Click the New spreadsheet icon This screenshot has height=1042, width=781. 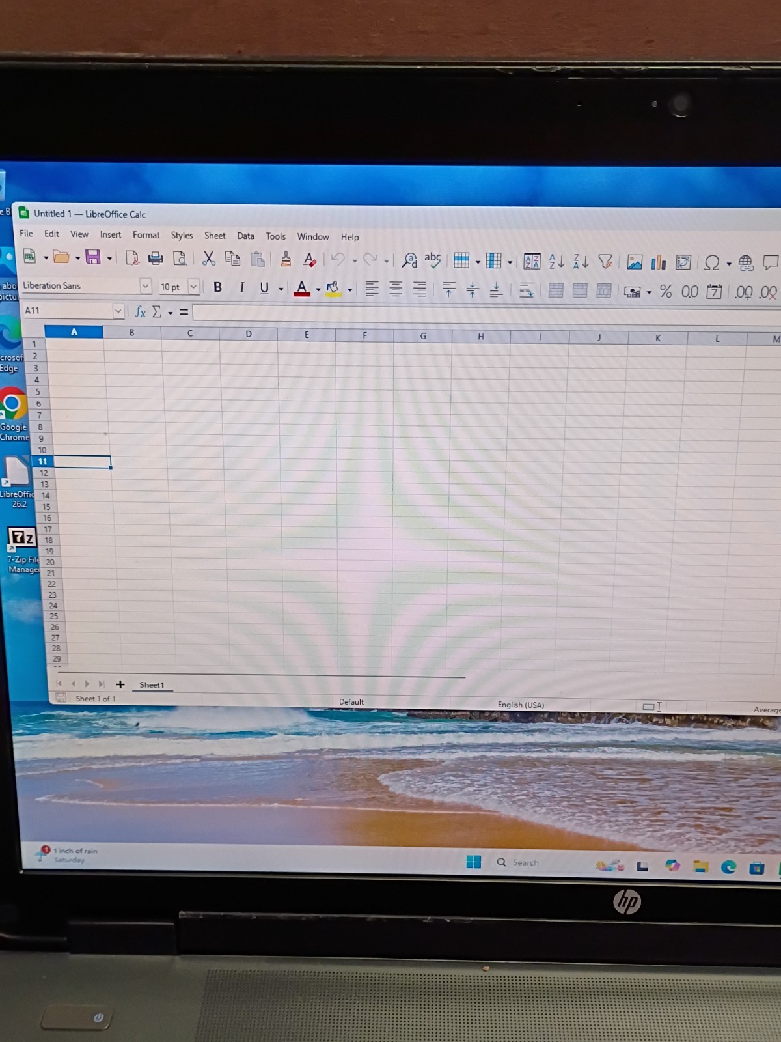pyautogui.click(x=30, y=257)
